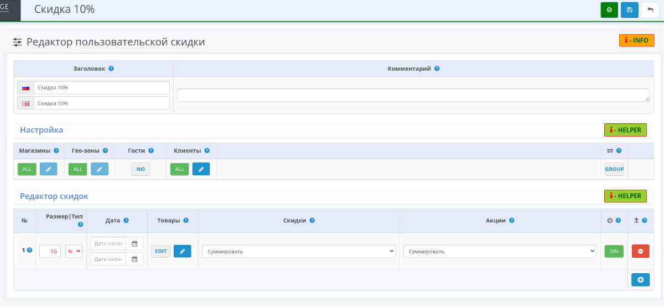664x307 pixels.
Task: Add a discount row with plus icon
Action: coord(640,280)
